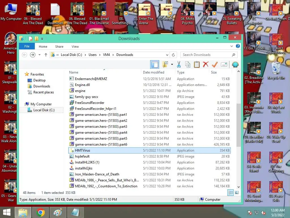Click the Copy toolbar icon
Image resolution: width=290 pixels, height=218 pixels.
tap(188, 64)
